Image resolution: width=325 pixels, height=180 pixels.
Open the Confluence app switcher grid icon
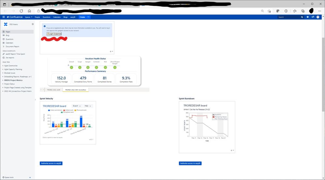coord(4,17)
